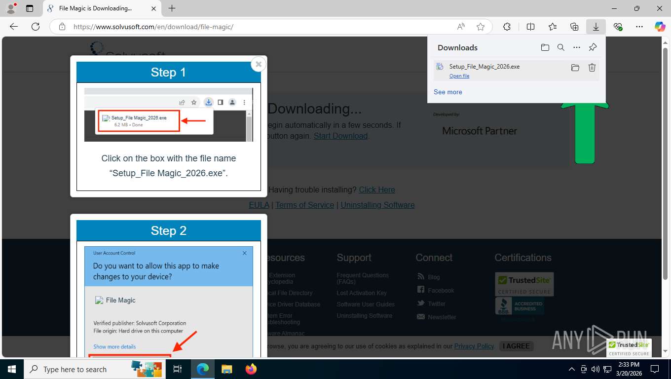This screenshot has width=671, height=379.
Task: Open the Split screen icon
Action: [530, 27]
